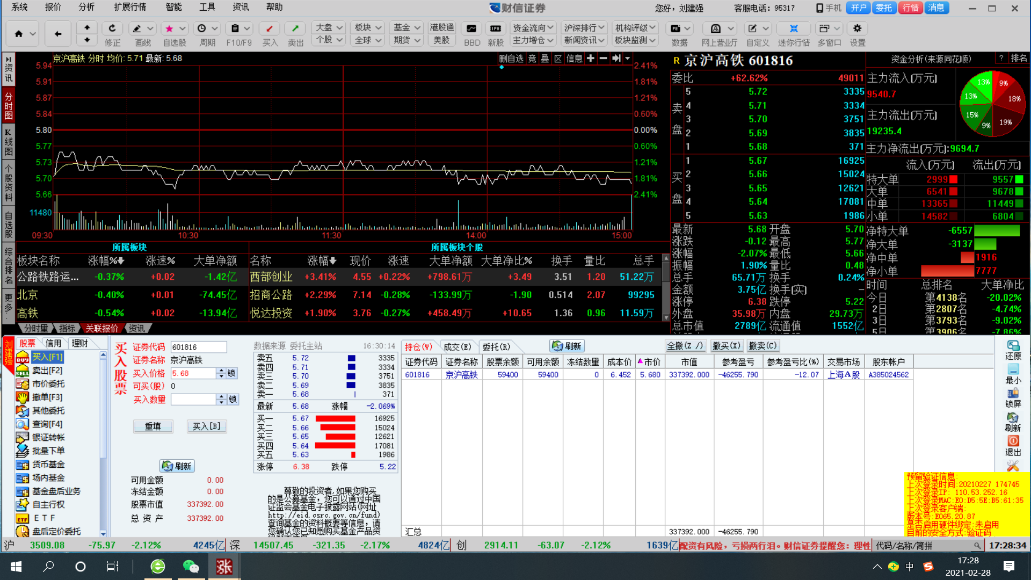The image size is (1031, 580).
Task: Click the 设置 gear icon
Action: (857, 28)
